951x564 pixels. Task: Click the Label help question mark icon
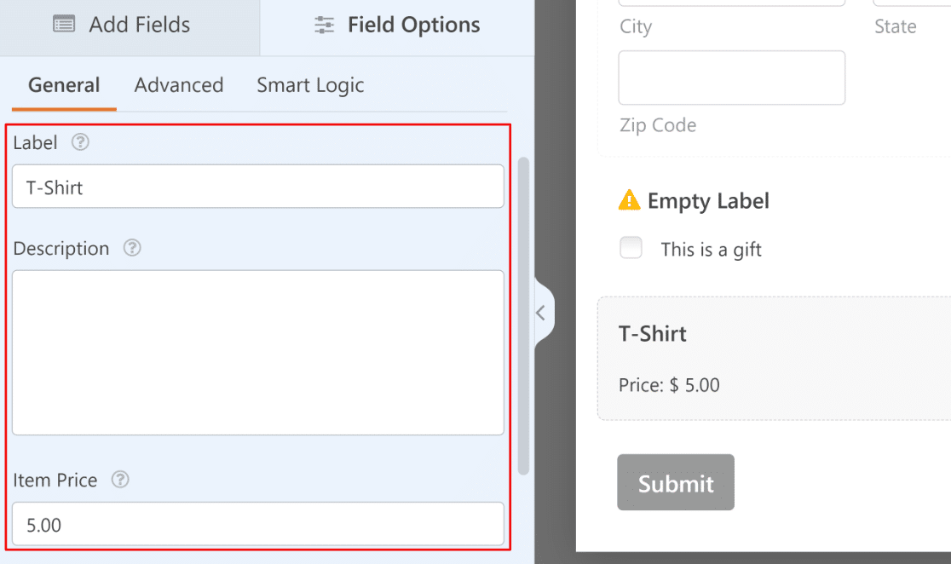tap(80, 142)
